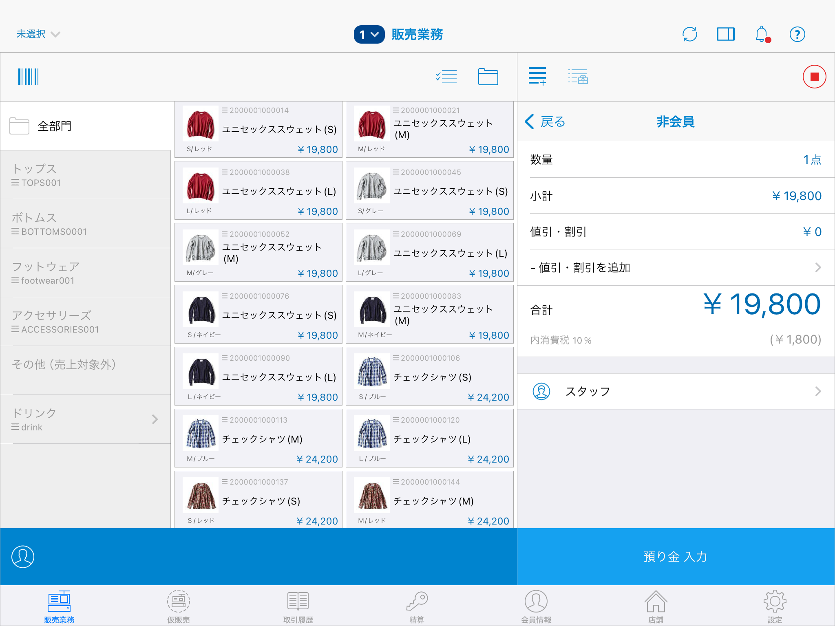Viewport: 835px width, 626px height.
Task: Open the register number 1 dropdown
Action: (x=369, y=35)
